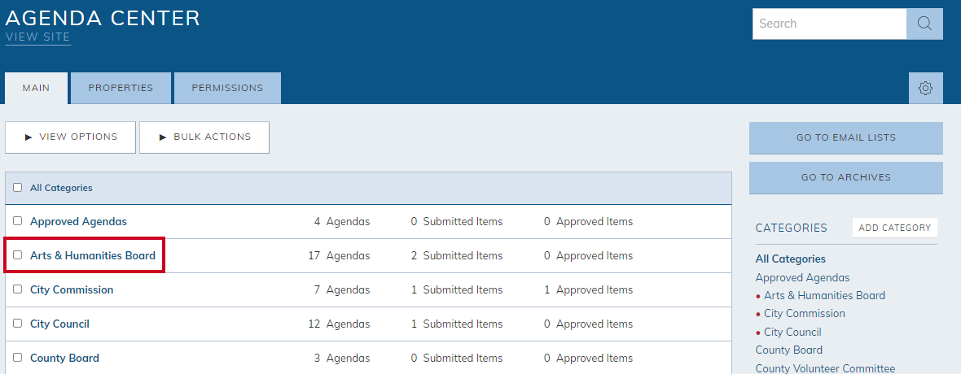This screenshot has width=961, height=374.
Task: Choose County Volunteer Committee in the sidebar
Action: (x=825, y=368)
